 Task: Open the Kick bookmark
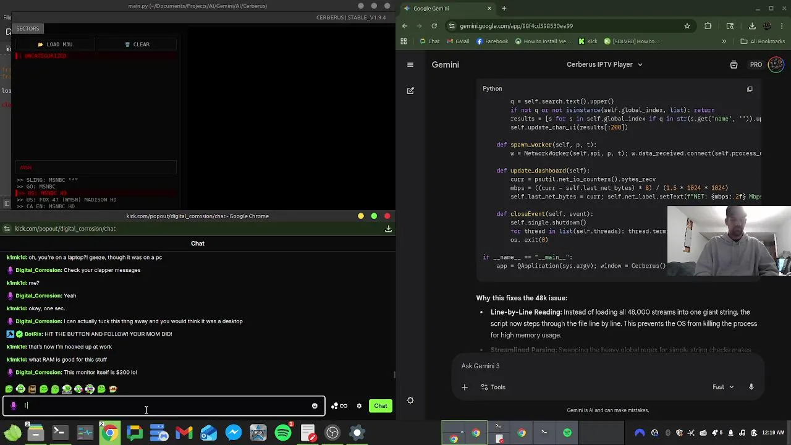tap(588, 41)
